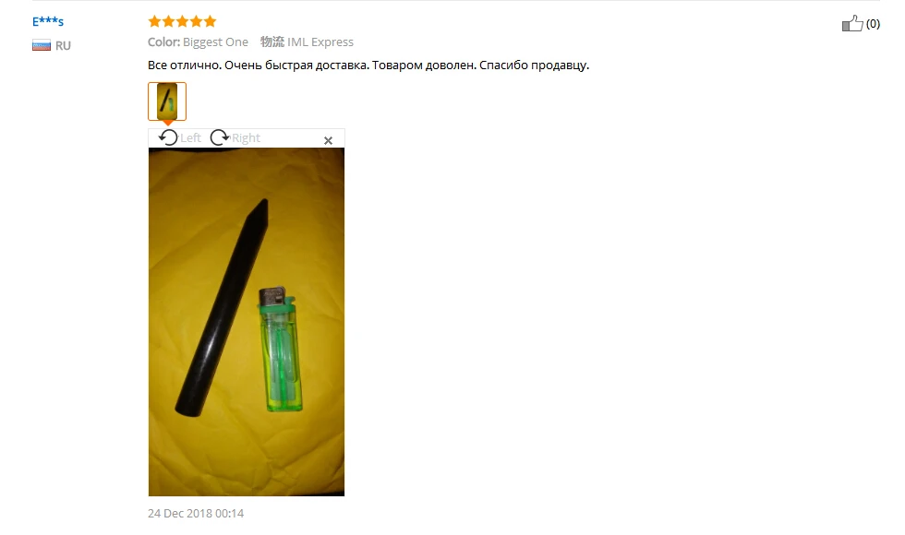Screen dimensions: 905x535
Task: Click the enlarged yellow background photo
Action: tap(247, 322)
